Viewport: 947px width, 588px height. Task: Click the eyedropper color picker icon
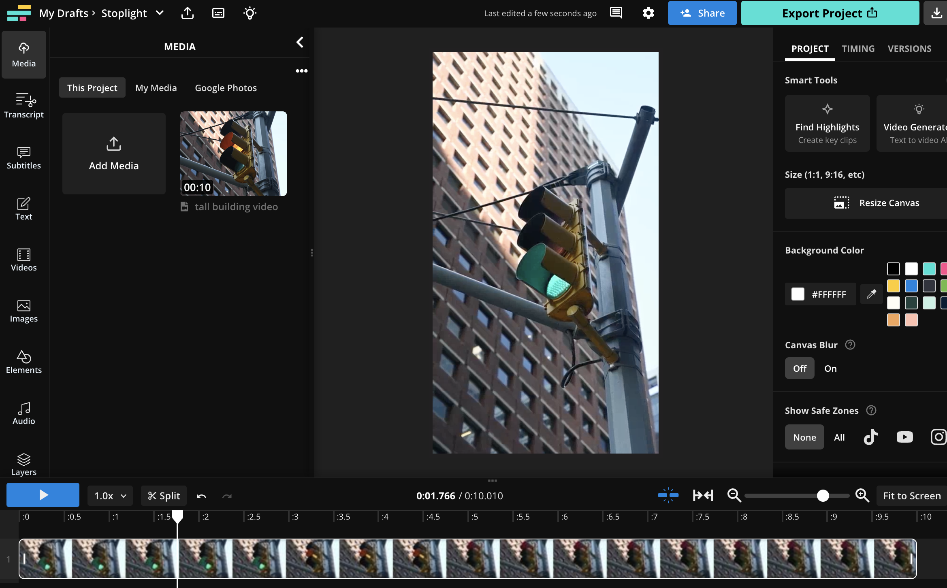[871, 294]
